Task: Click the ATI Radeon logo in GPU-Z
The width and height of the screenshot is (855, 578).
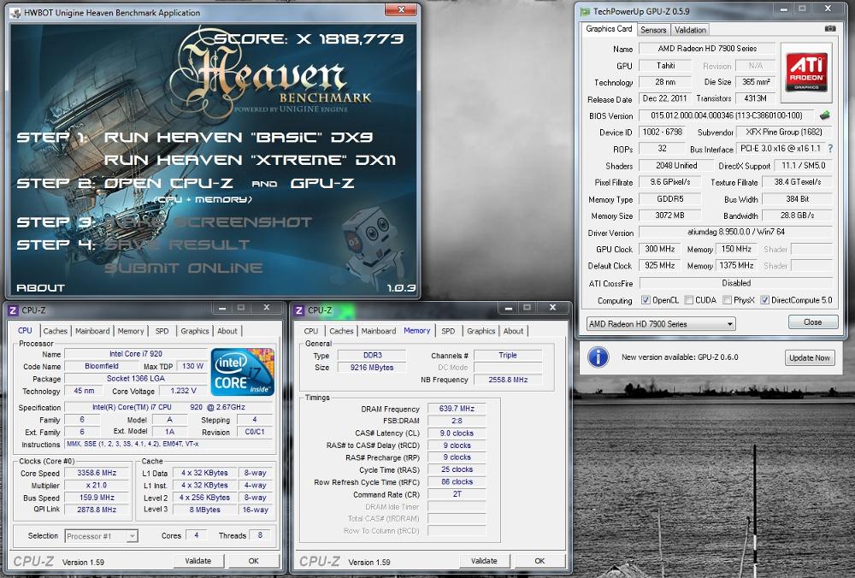Action: coord(806,73)
